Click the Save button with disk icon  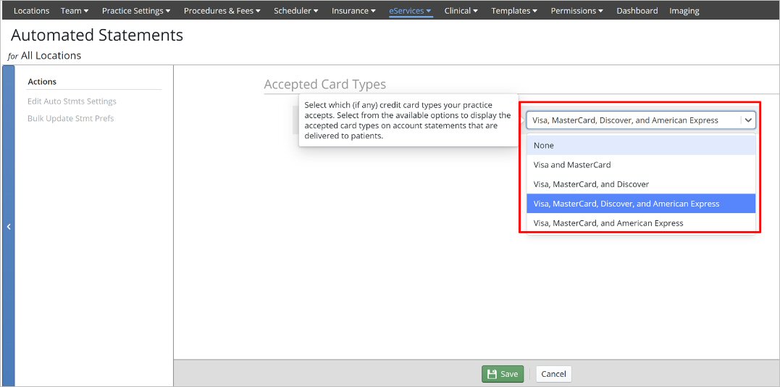tap(502, 374)
